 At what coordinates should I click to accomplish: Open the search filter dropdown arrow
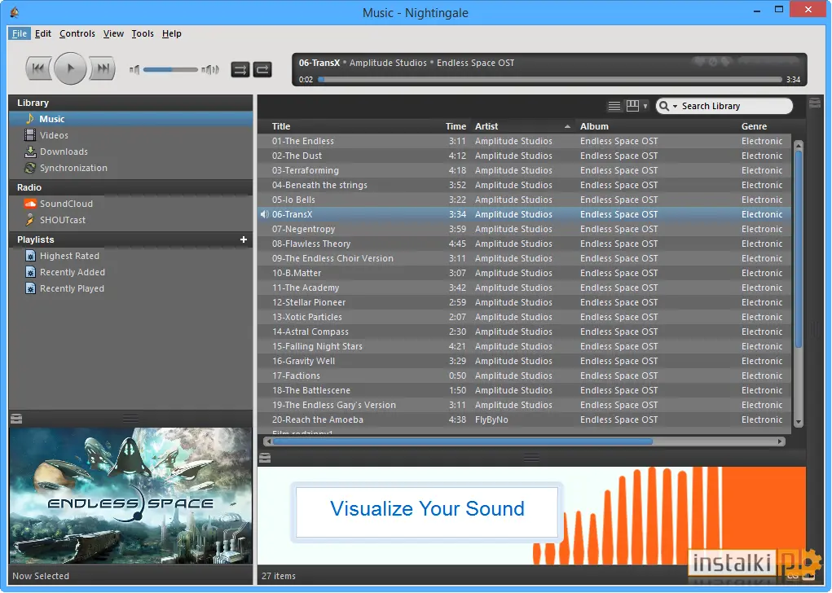click(x=675, y=107)
